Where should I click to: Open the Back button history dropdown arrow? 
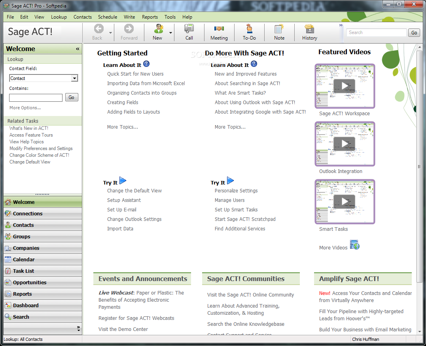(111, 32)
